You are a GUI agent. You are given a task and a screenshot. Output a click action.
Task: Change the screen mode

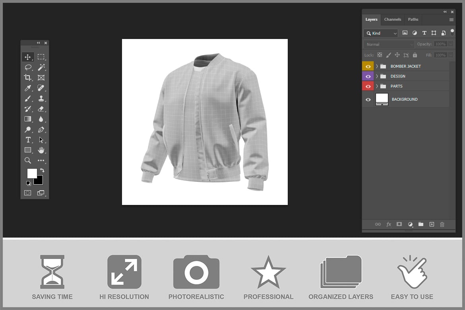coord(41,193)
